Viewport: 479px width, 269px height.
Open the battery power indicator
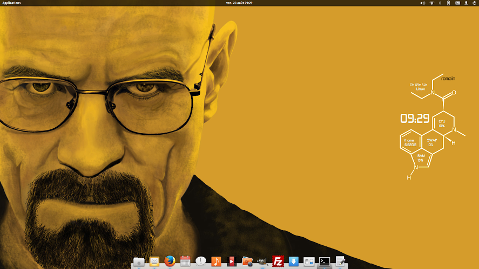pyautogui.click(x=448, y=3)
